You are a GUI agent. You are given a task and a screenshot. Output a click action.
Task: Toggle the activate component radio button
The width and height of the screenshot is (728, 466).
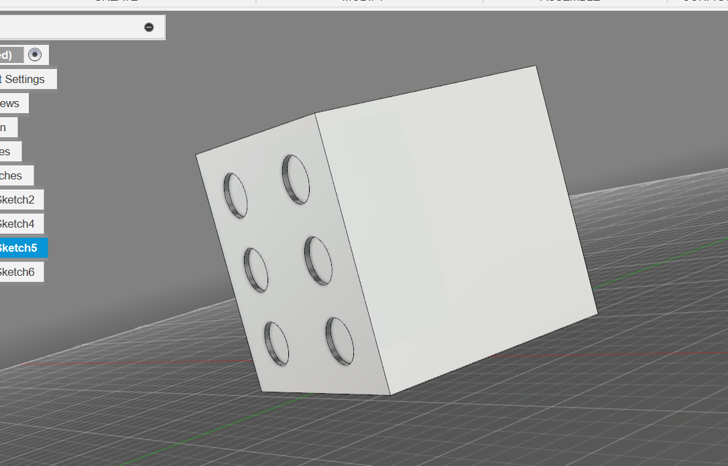point(35,55)
